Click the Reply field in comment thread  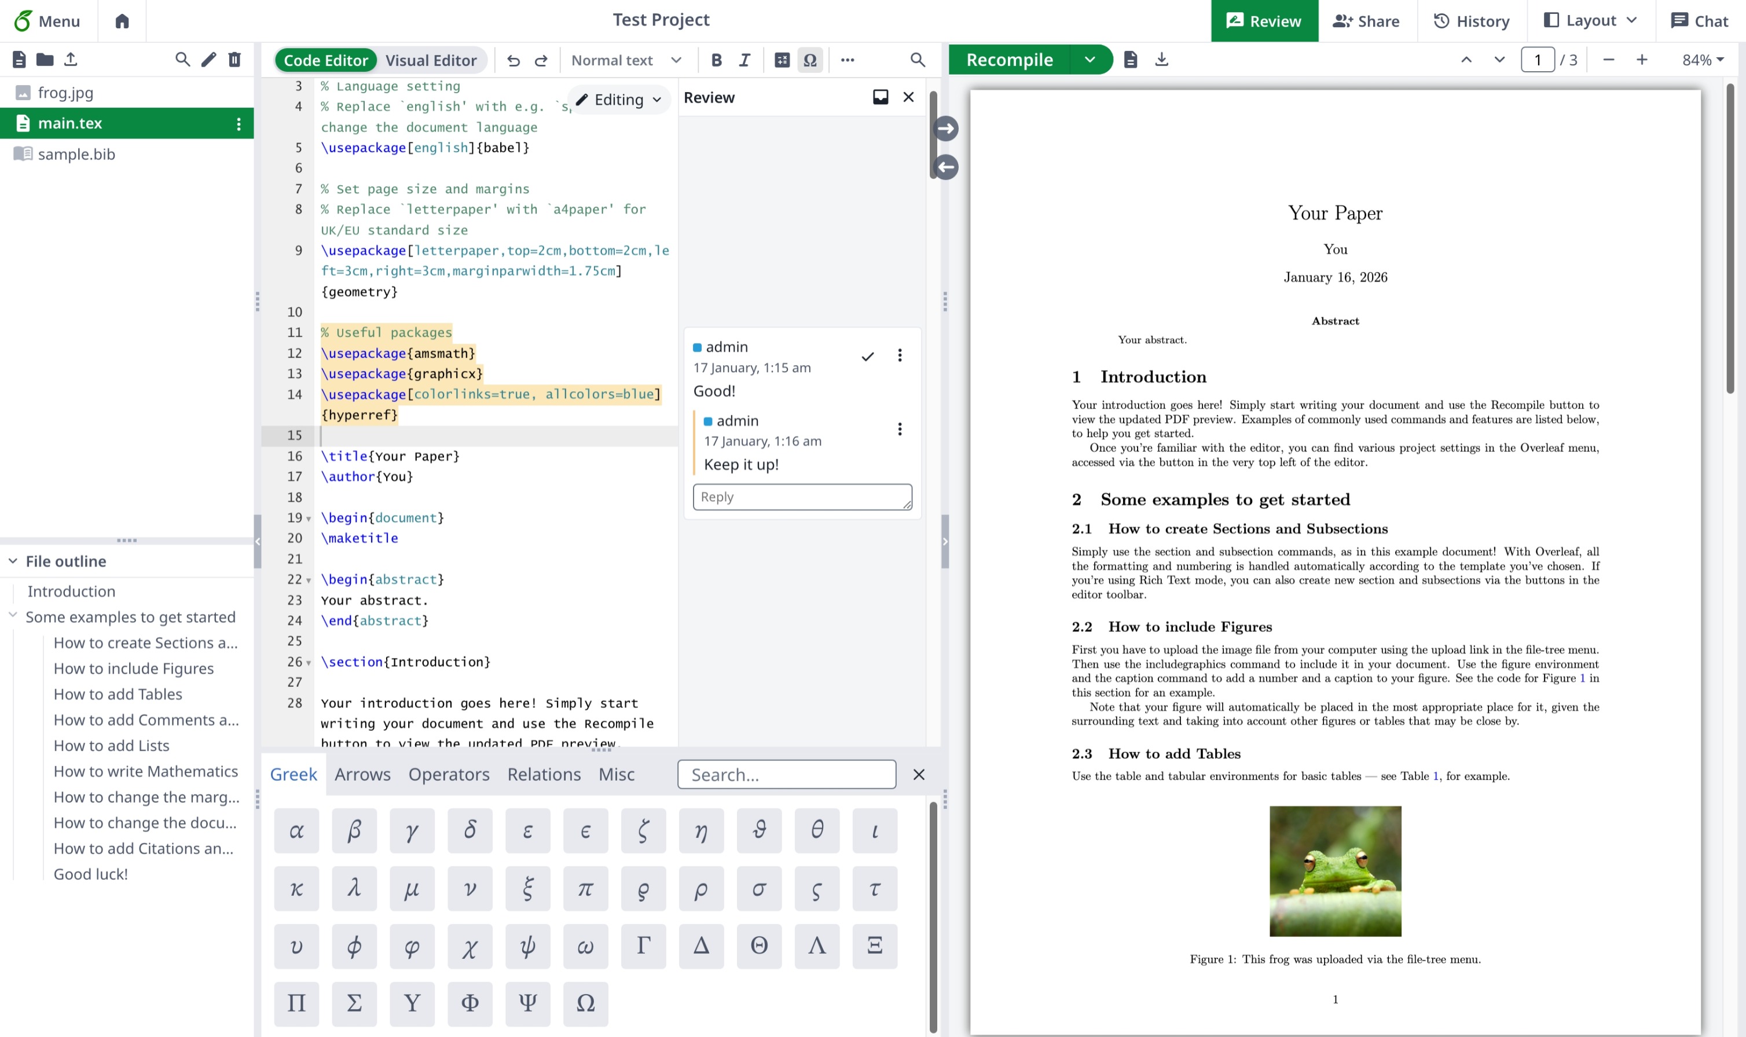point(802,497)
